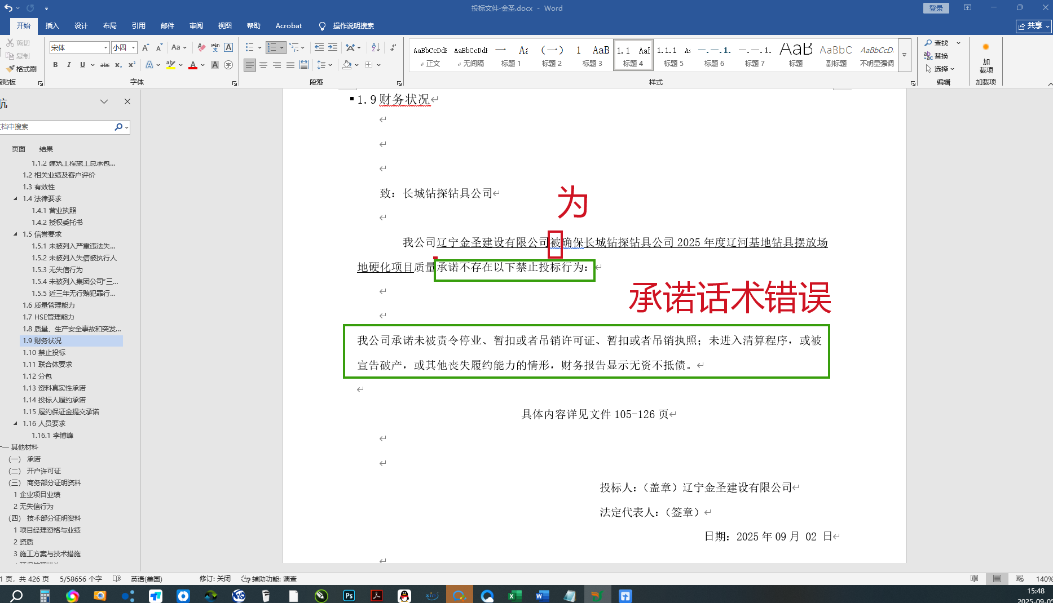1053x603 pixels.
Task: Clear all formatting with the eraser icon
Action: pos(201,47)
